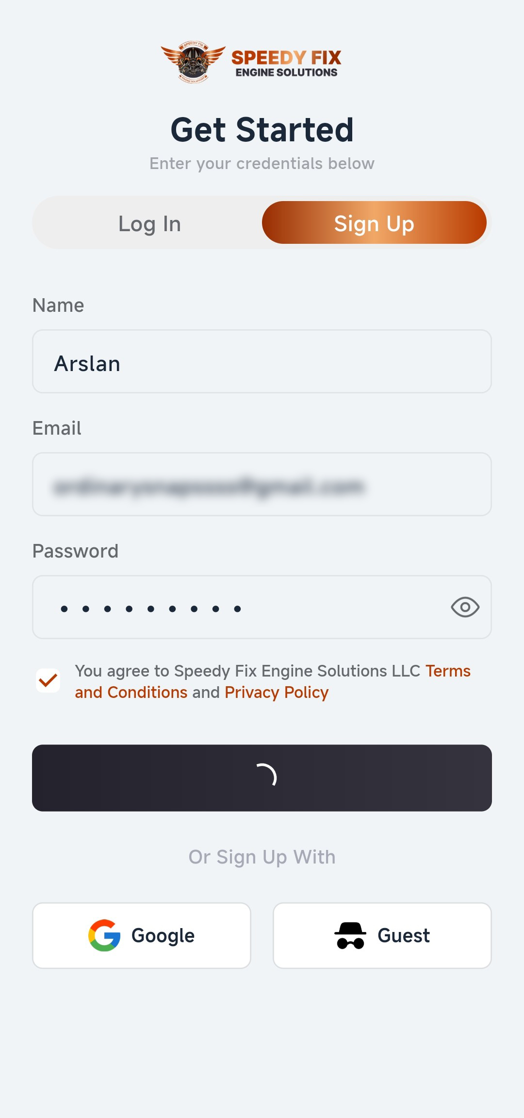The height and width of the screenshot is (1118, 524).
Task: Switch to the Log In tab
Action: [x=149, y=224]
